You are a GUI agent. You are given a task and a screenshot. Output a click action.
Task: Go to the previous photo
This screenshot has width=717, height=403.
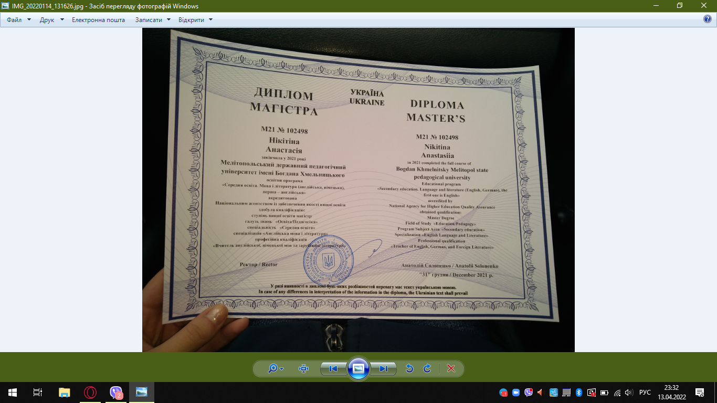click(333, 368)
